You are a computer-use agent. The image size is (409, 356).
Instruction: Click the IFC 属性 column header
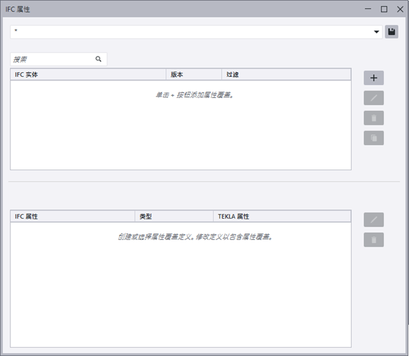pos(73,216)
